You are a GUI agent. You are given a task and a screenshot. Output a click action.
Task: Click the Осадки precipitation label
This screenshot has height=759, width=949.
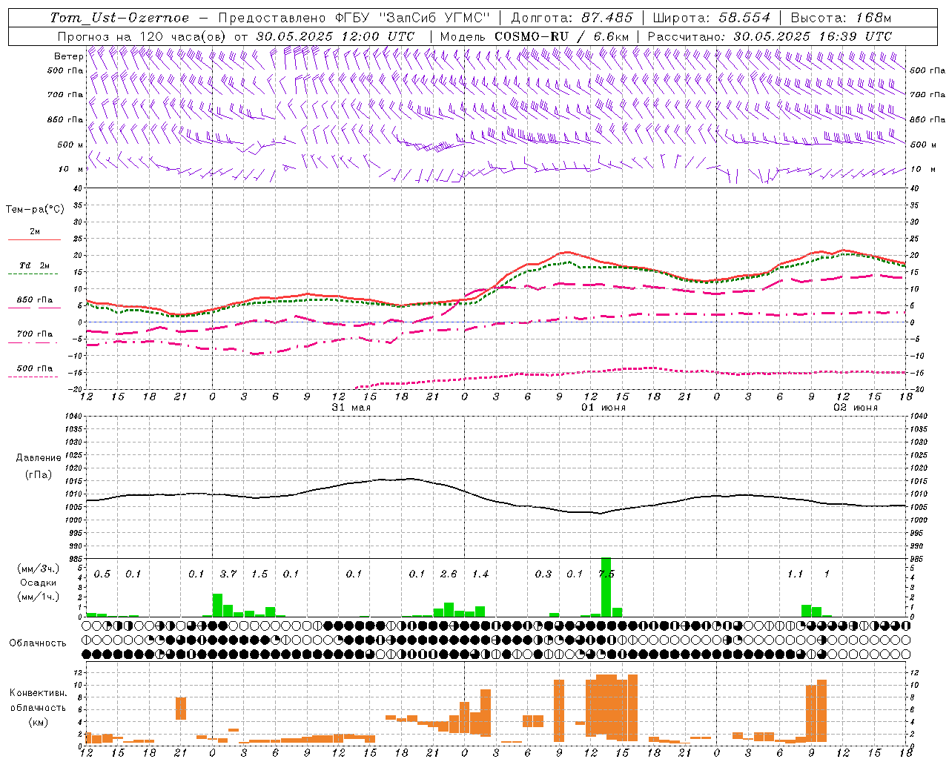(x=39, y=583)
